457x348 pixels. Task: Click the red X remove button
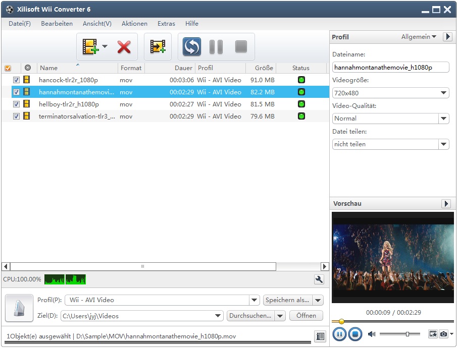tap(124, 47)
